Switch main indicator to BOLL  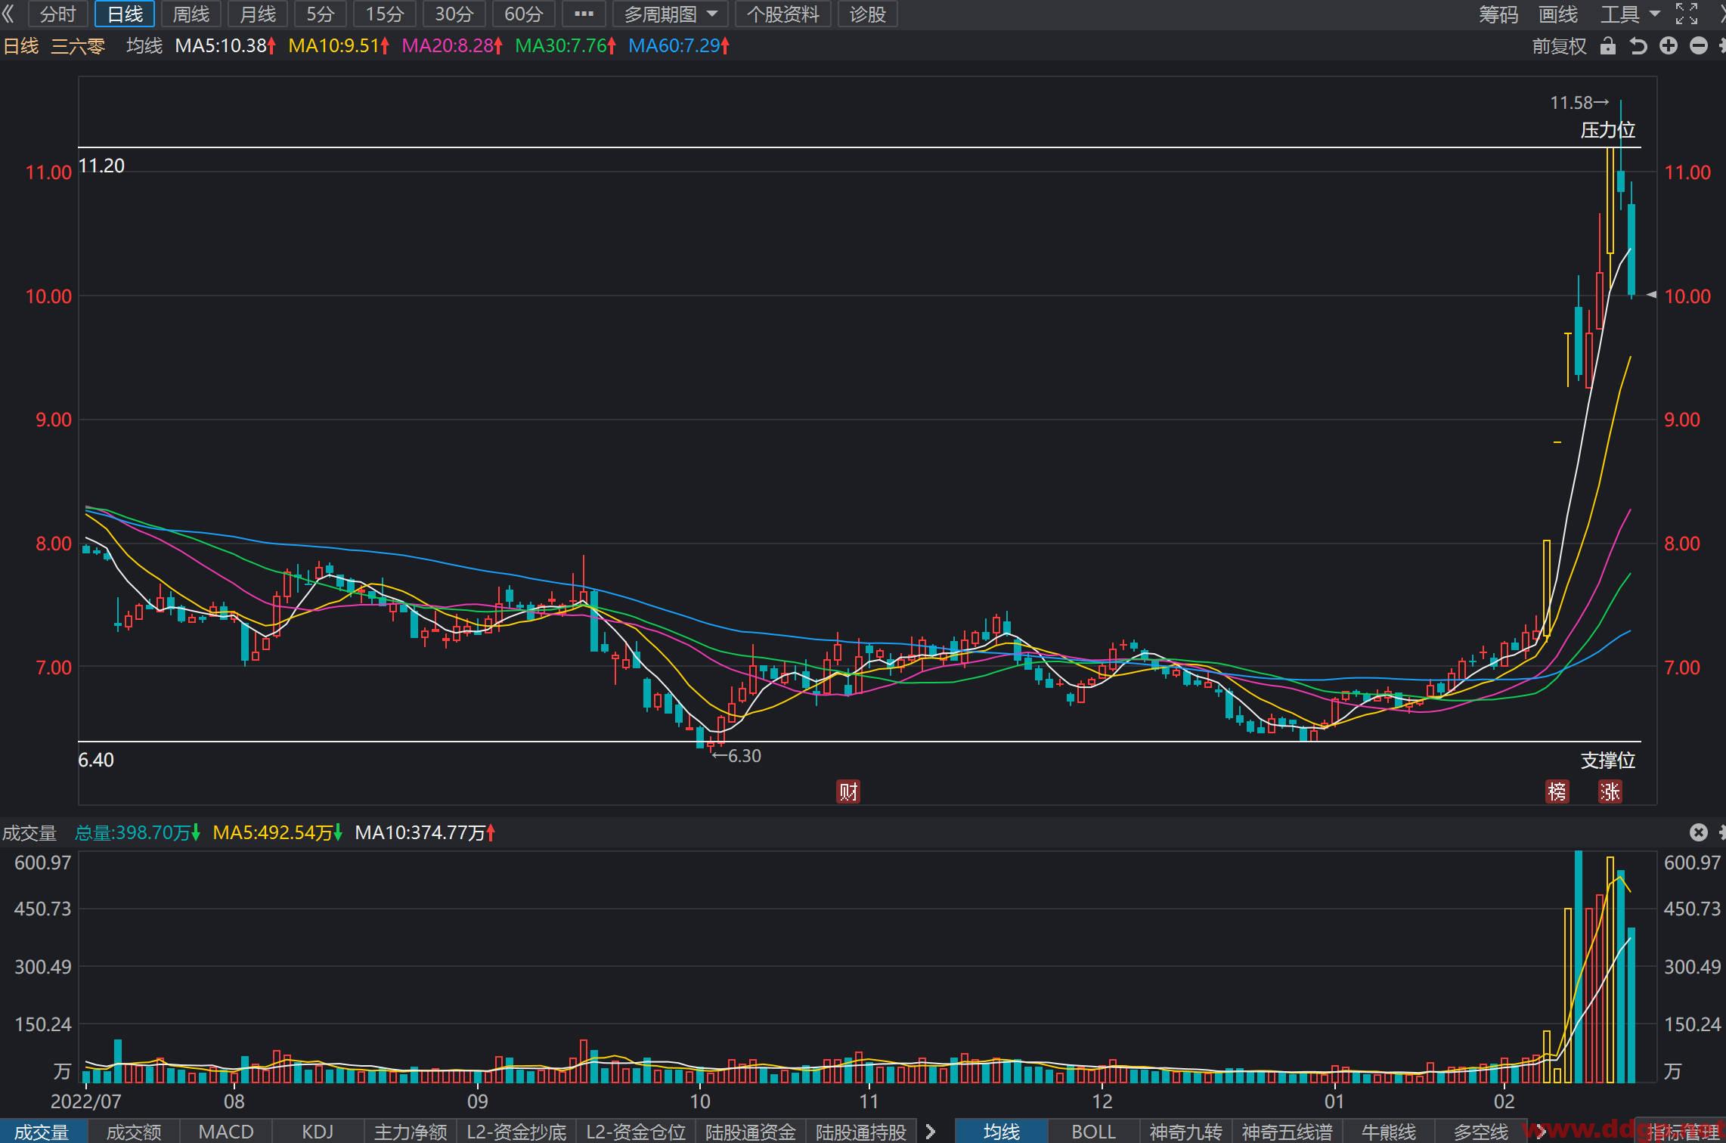pos(1093,1132)
